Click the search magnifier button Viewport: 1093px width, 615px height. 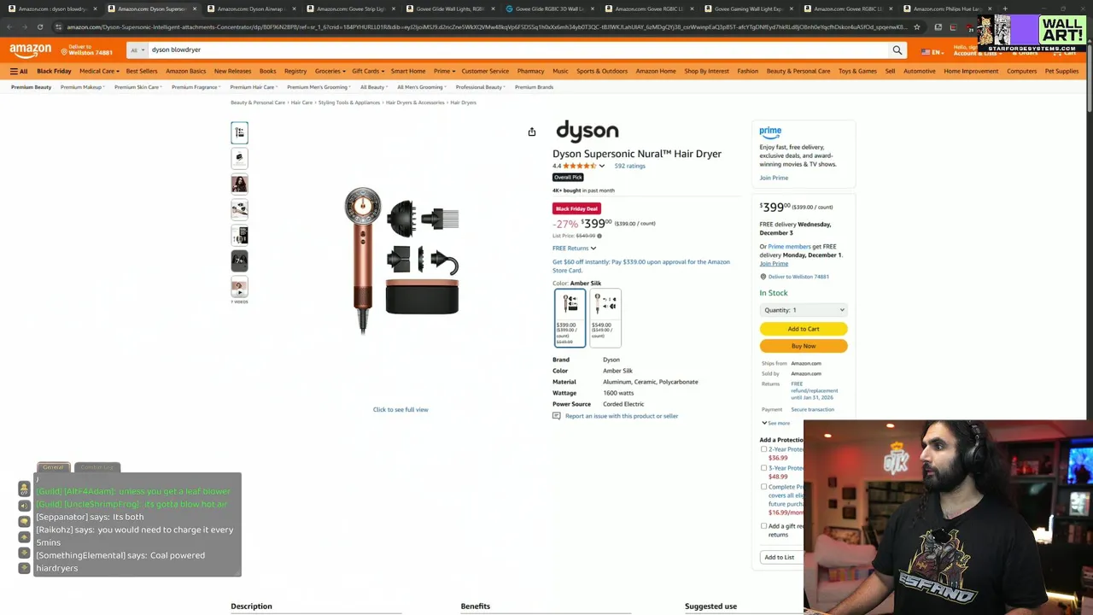click(x=897, y=50)
